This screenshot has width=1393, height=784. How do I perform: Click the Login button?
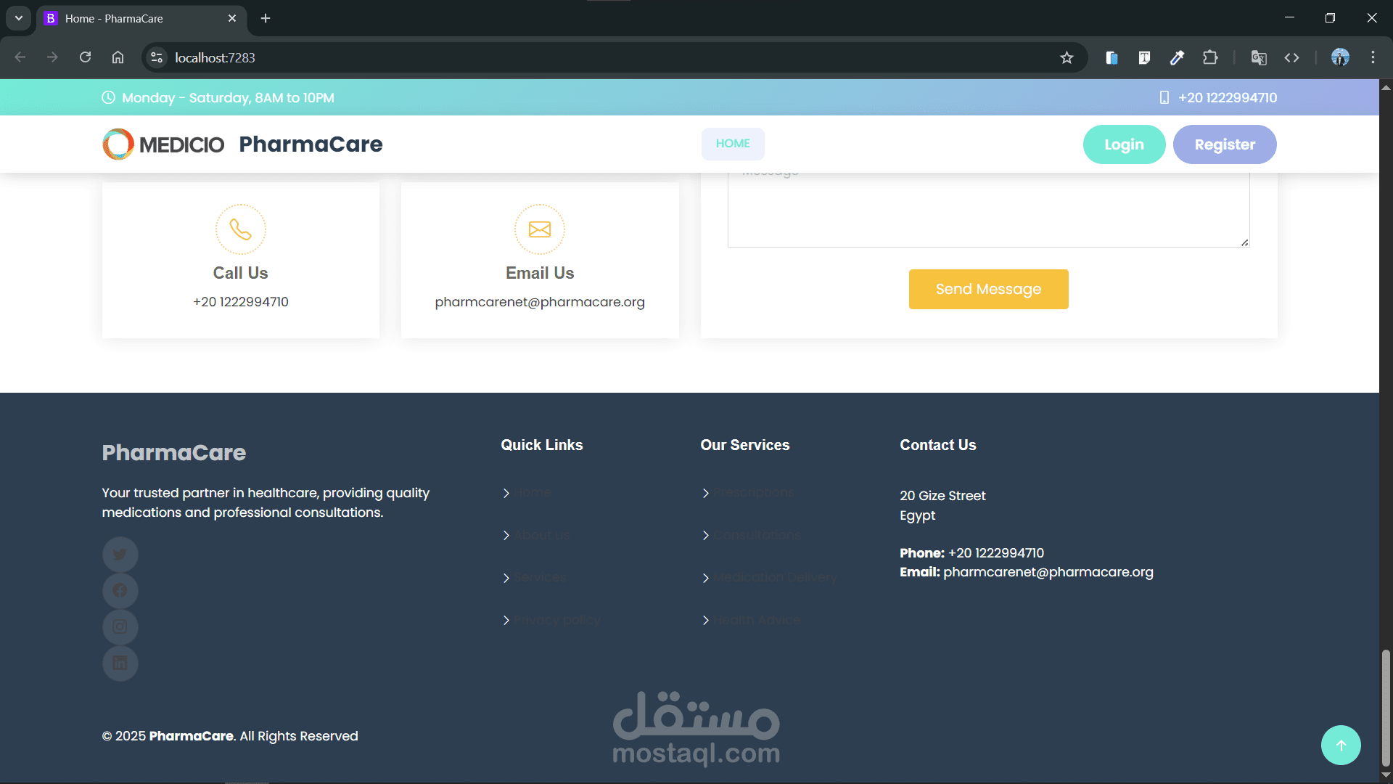tap(1124, 144)
